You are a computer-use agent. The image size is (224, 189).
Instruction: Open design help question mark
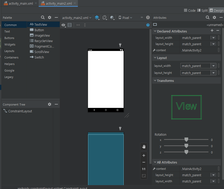point(148,25)
